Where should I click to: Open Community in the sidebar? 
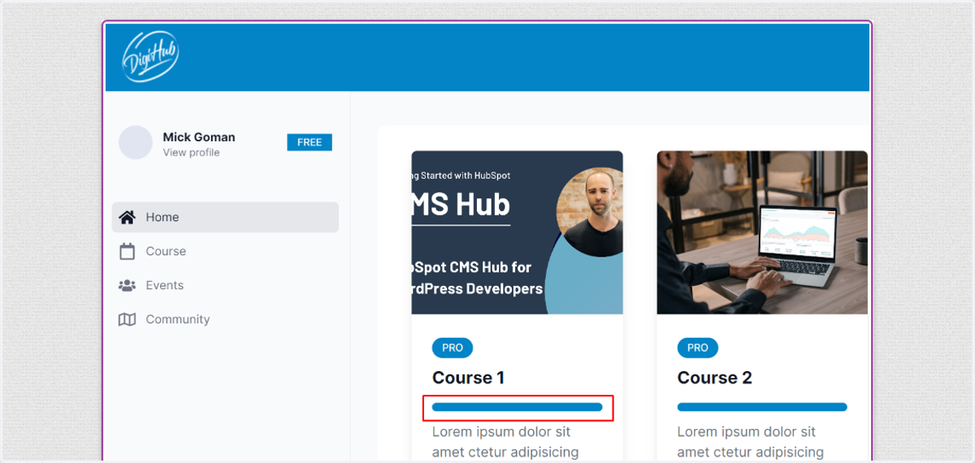(225, 319)
